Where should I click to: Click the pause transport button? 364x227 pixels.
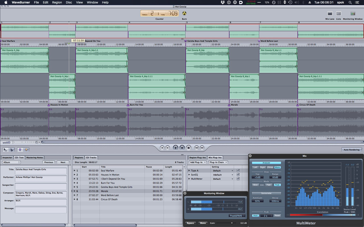pyautogui.click(x=182, y=148)
